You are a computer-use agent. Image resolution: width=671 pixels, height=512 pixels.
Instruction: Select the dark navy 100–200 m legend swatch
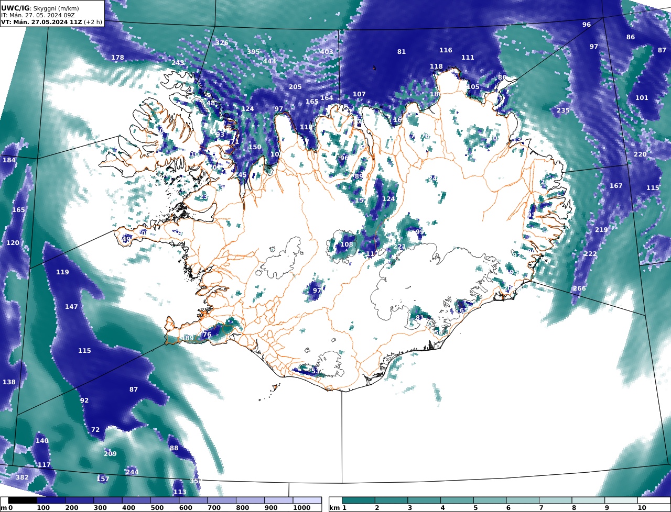(51, 500)
